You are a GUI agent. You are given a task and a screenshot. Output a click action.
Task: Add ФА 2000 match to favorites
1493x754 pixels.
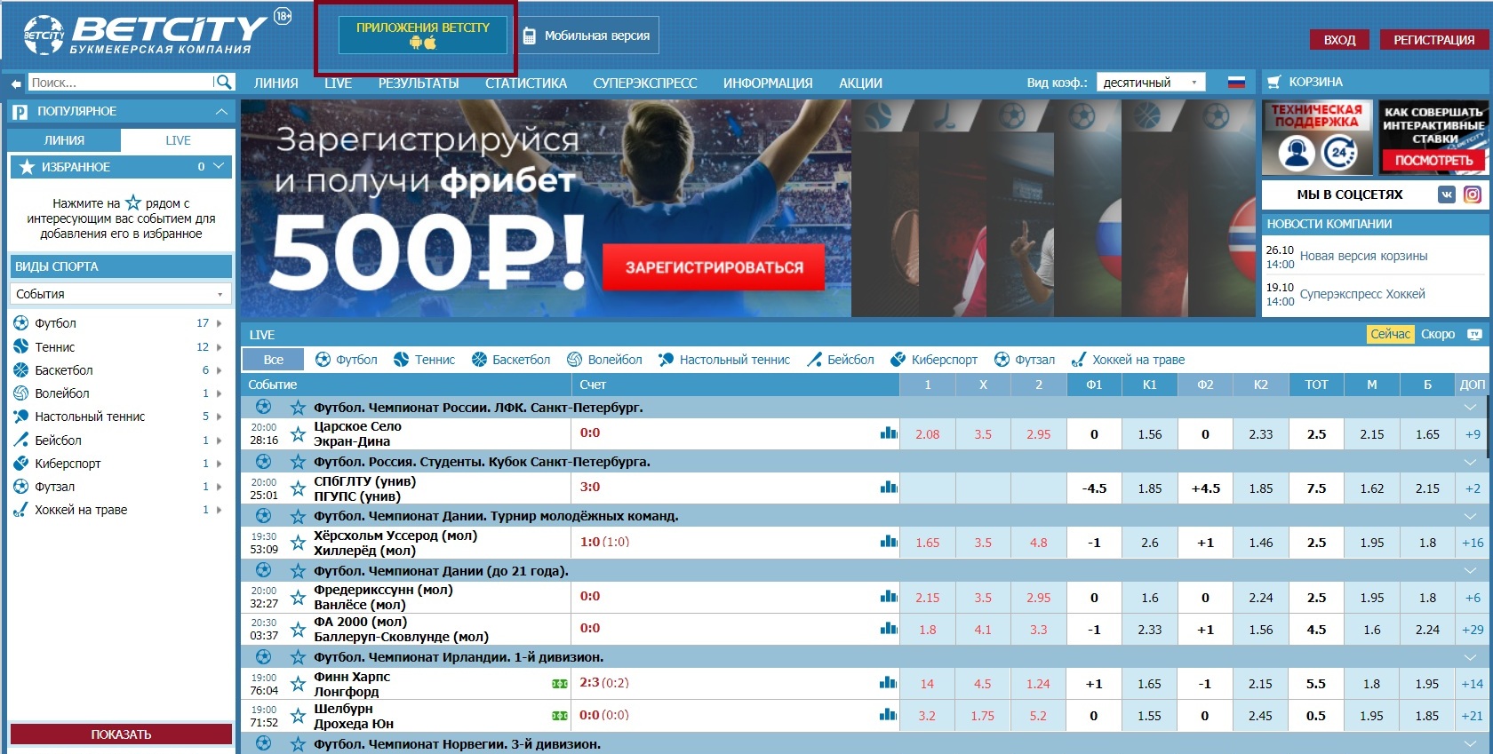299,630
